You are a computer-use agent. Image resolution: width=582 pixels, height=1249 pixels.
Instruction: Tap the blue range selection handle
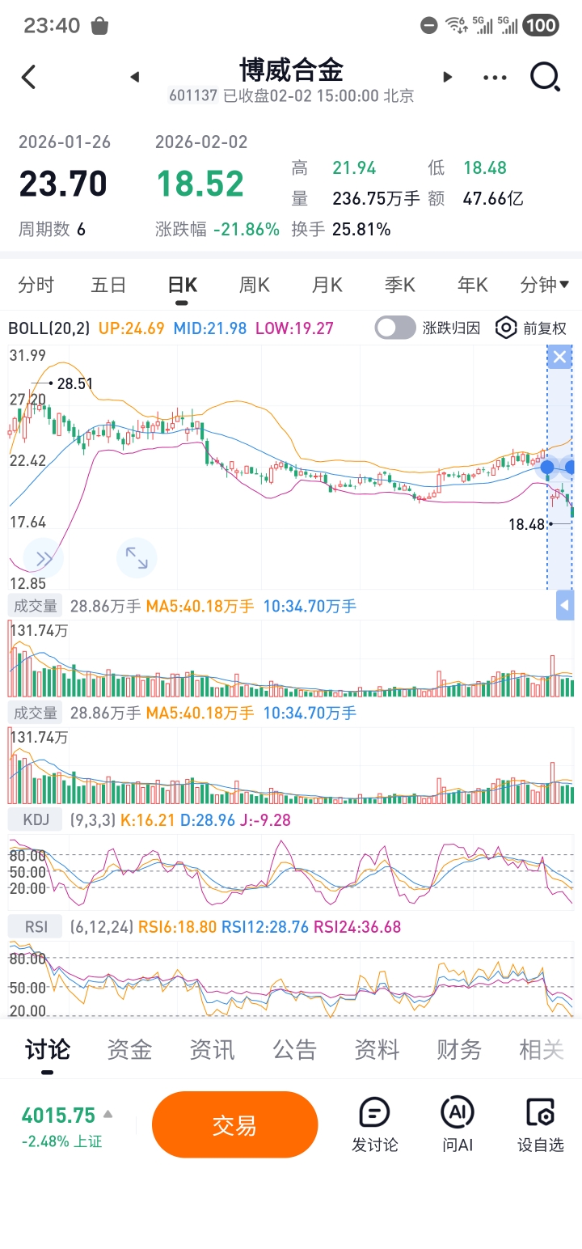[x=548, y=467]
